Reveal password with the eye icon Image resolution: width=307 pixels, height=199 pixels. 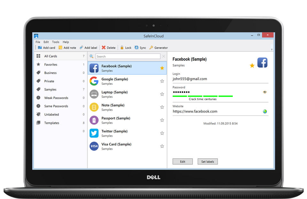click(x=265, y=92)
